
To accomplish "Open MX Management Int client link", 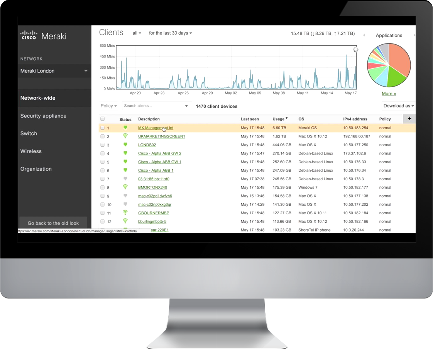I will (x=156, y=128).
